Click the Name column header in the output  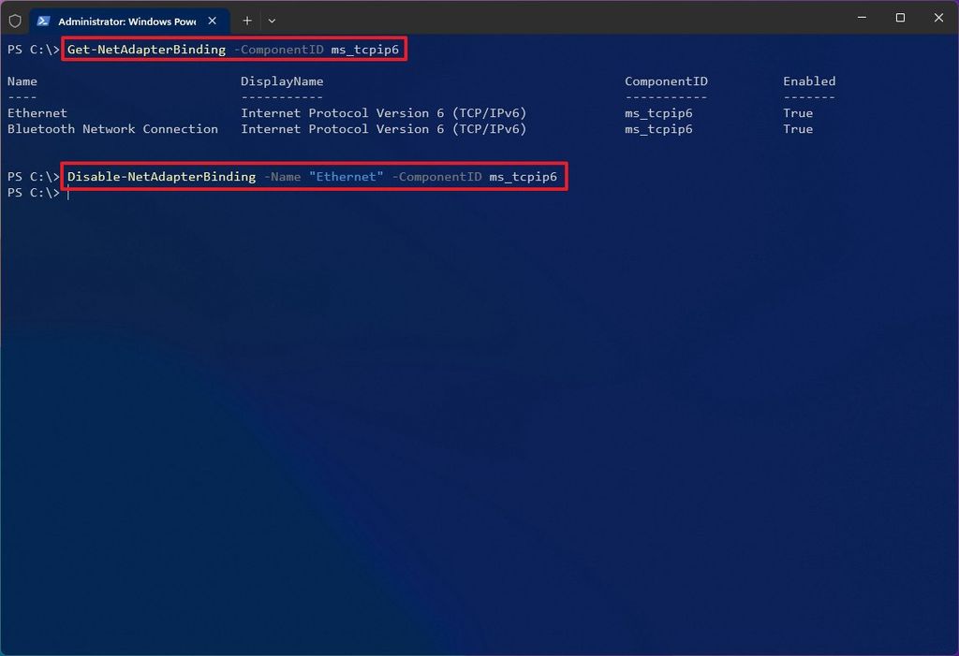click(22, 80)
